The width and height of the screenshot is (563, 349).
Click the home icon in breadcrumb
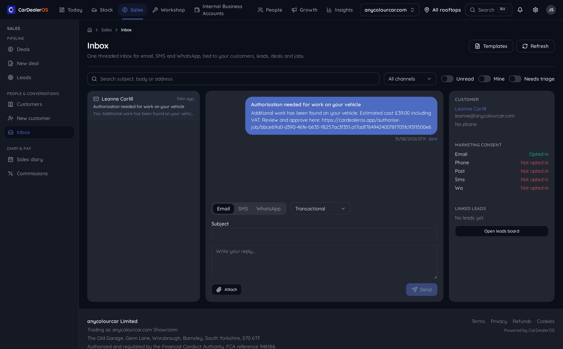(90, 30)
